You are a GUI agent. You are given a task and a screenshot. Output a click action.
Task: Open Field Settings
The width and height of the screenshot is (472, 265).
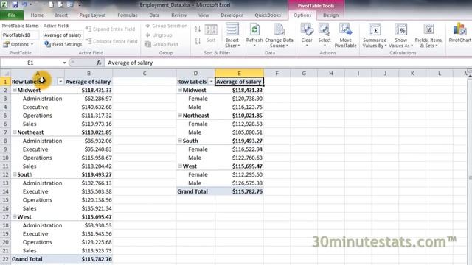pos(63,44)
